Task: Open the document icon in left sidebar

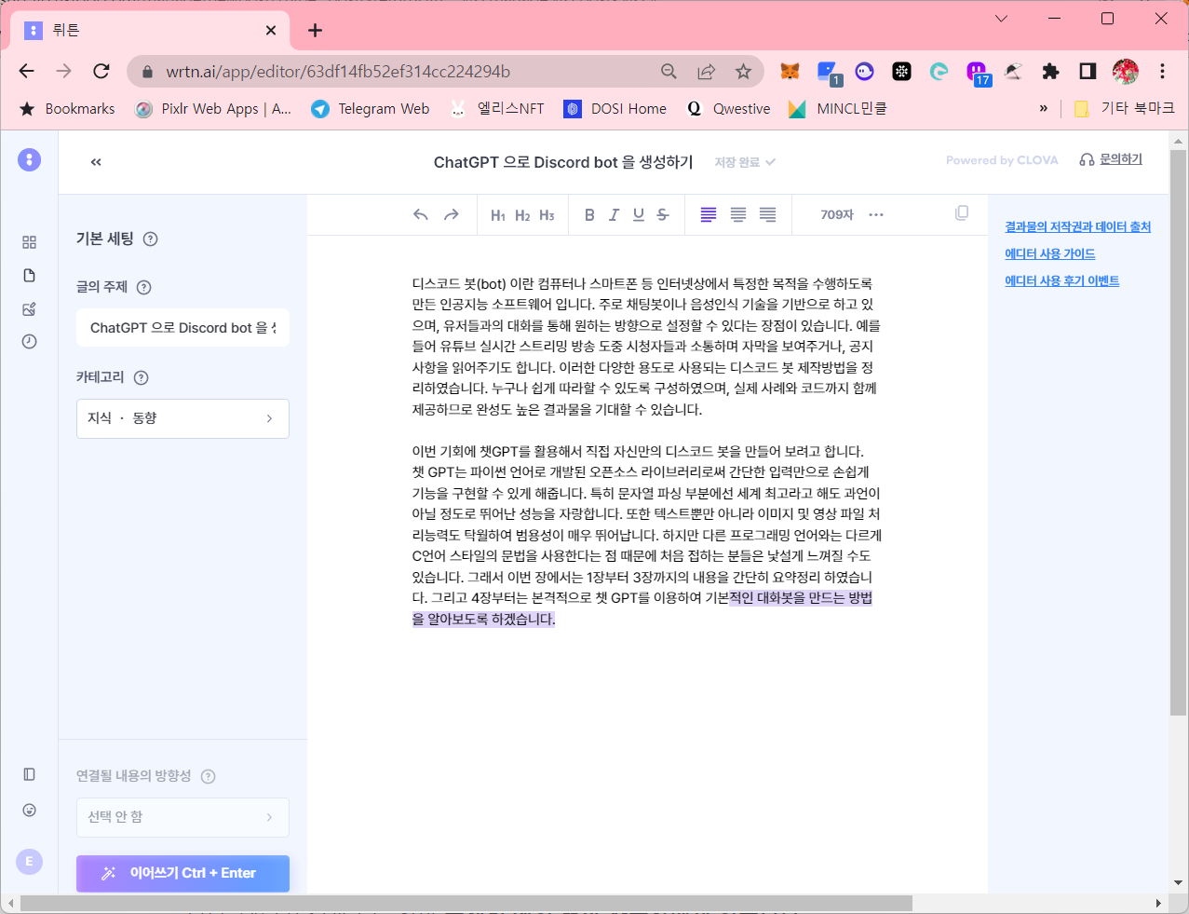Action: coord(29,275)
